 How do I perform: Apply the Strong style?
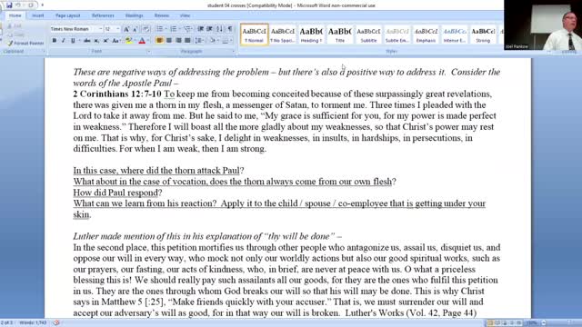pyautogui.click(x=483, y=35)
